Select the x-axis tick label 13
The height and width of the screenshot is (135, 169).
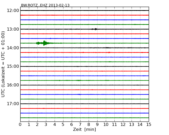(132, 124)
